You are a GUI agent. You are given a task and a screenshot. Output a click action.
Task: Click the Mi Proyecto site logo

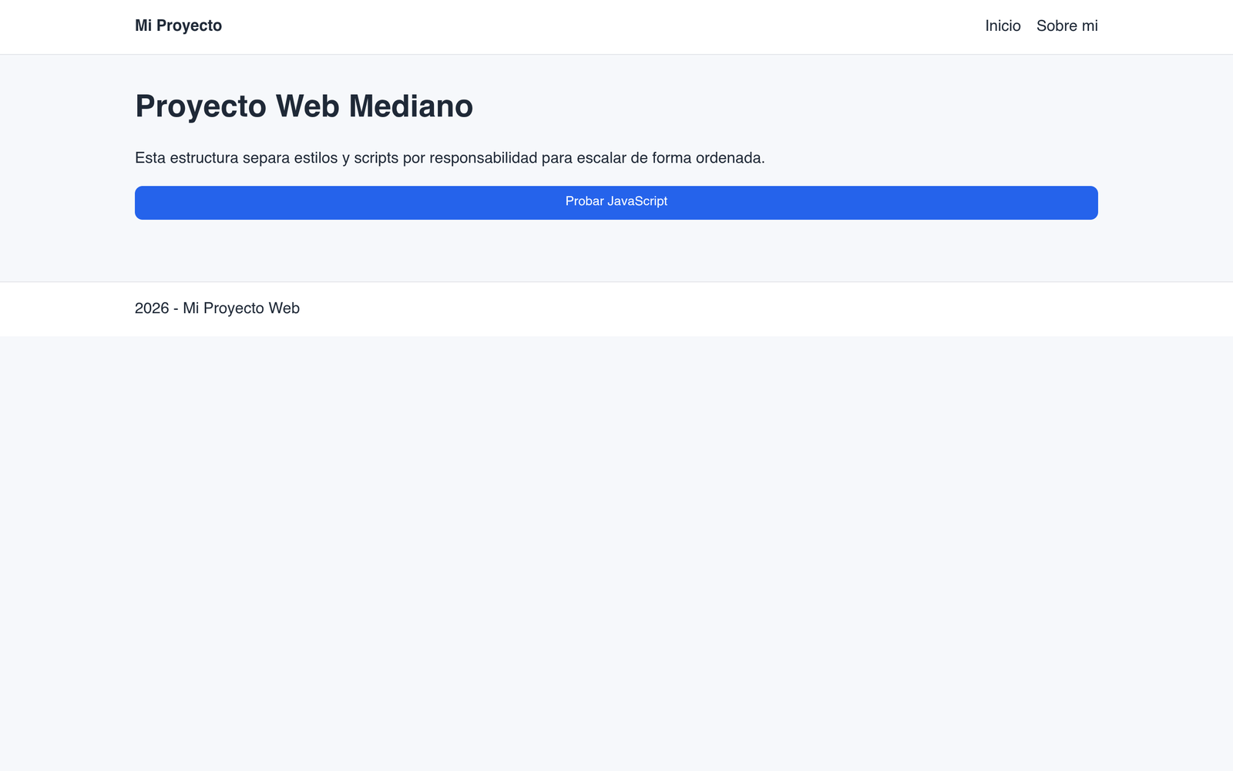178,25
